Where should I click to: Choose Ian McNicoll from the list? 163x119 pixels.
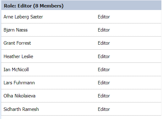pyautogui.click(x=16, y=70)
